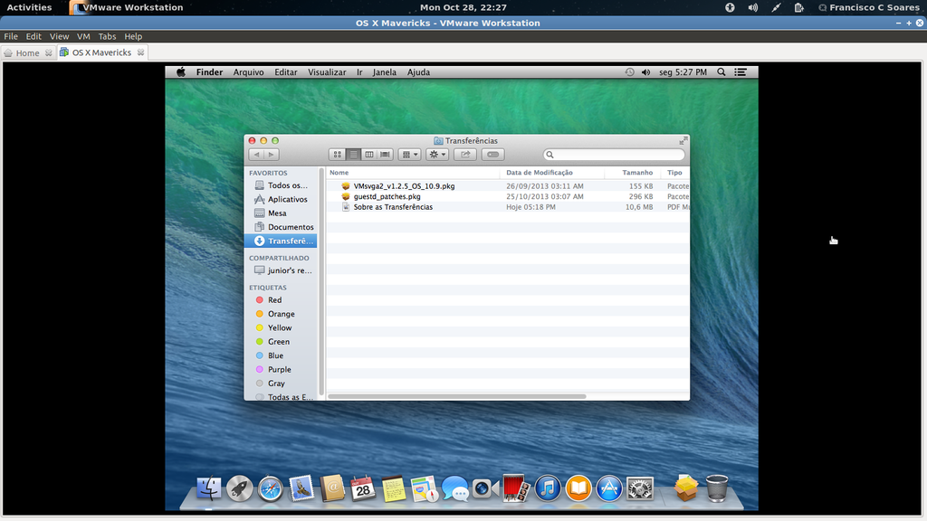Open the Trash in the Dock
The width and height of the screenshot is (927, 521).
click(x=717, y=489)
